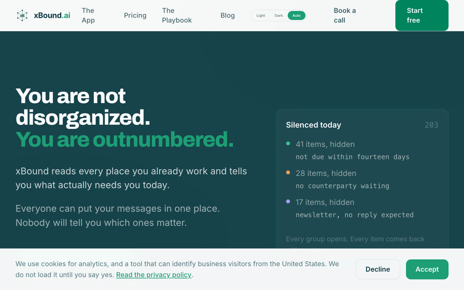Click the green dot beside 41 items
The width and height of the screenshot is (464, 290).
tap(288, 143)
